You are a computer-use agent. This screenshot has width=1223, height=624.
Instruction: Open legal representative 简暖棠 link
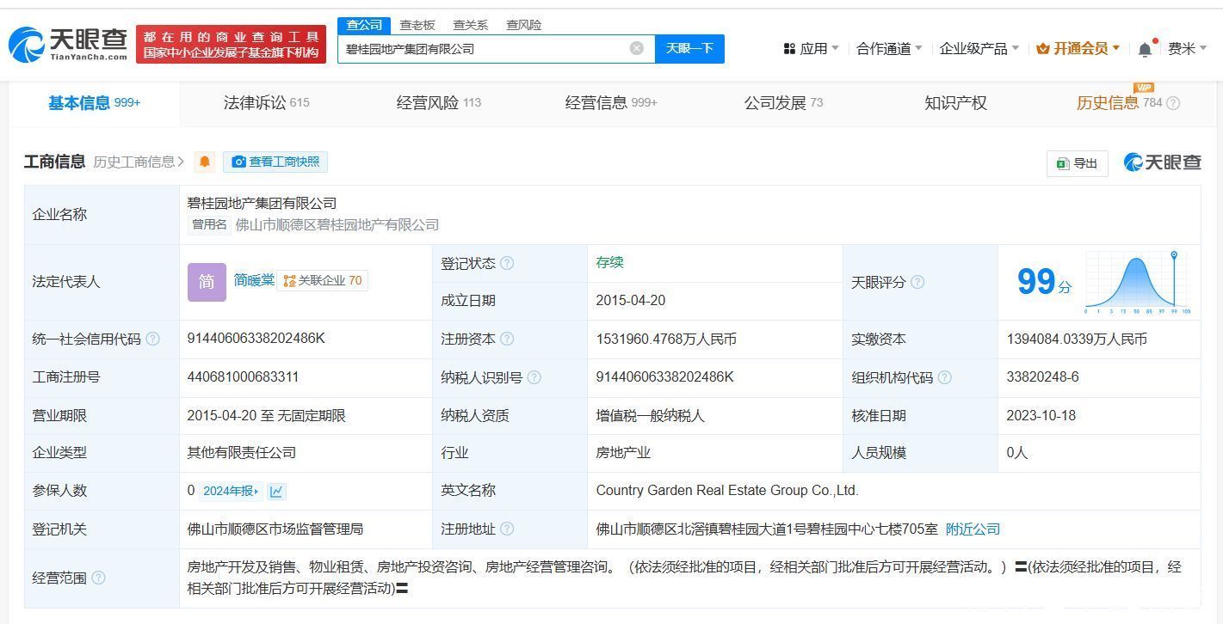[254, 280]
